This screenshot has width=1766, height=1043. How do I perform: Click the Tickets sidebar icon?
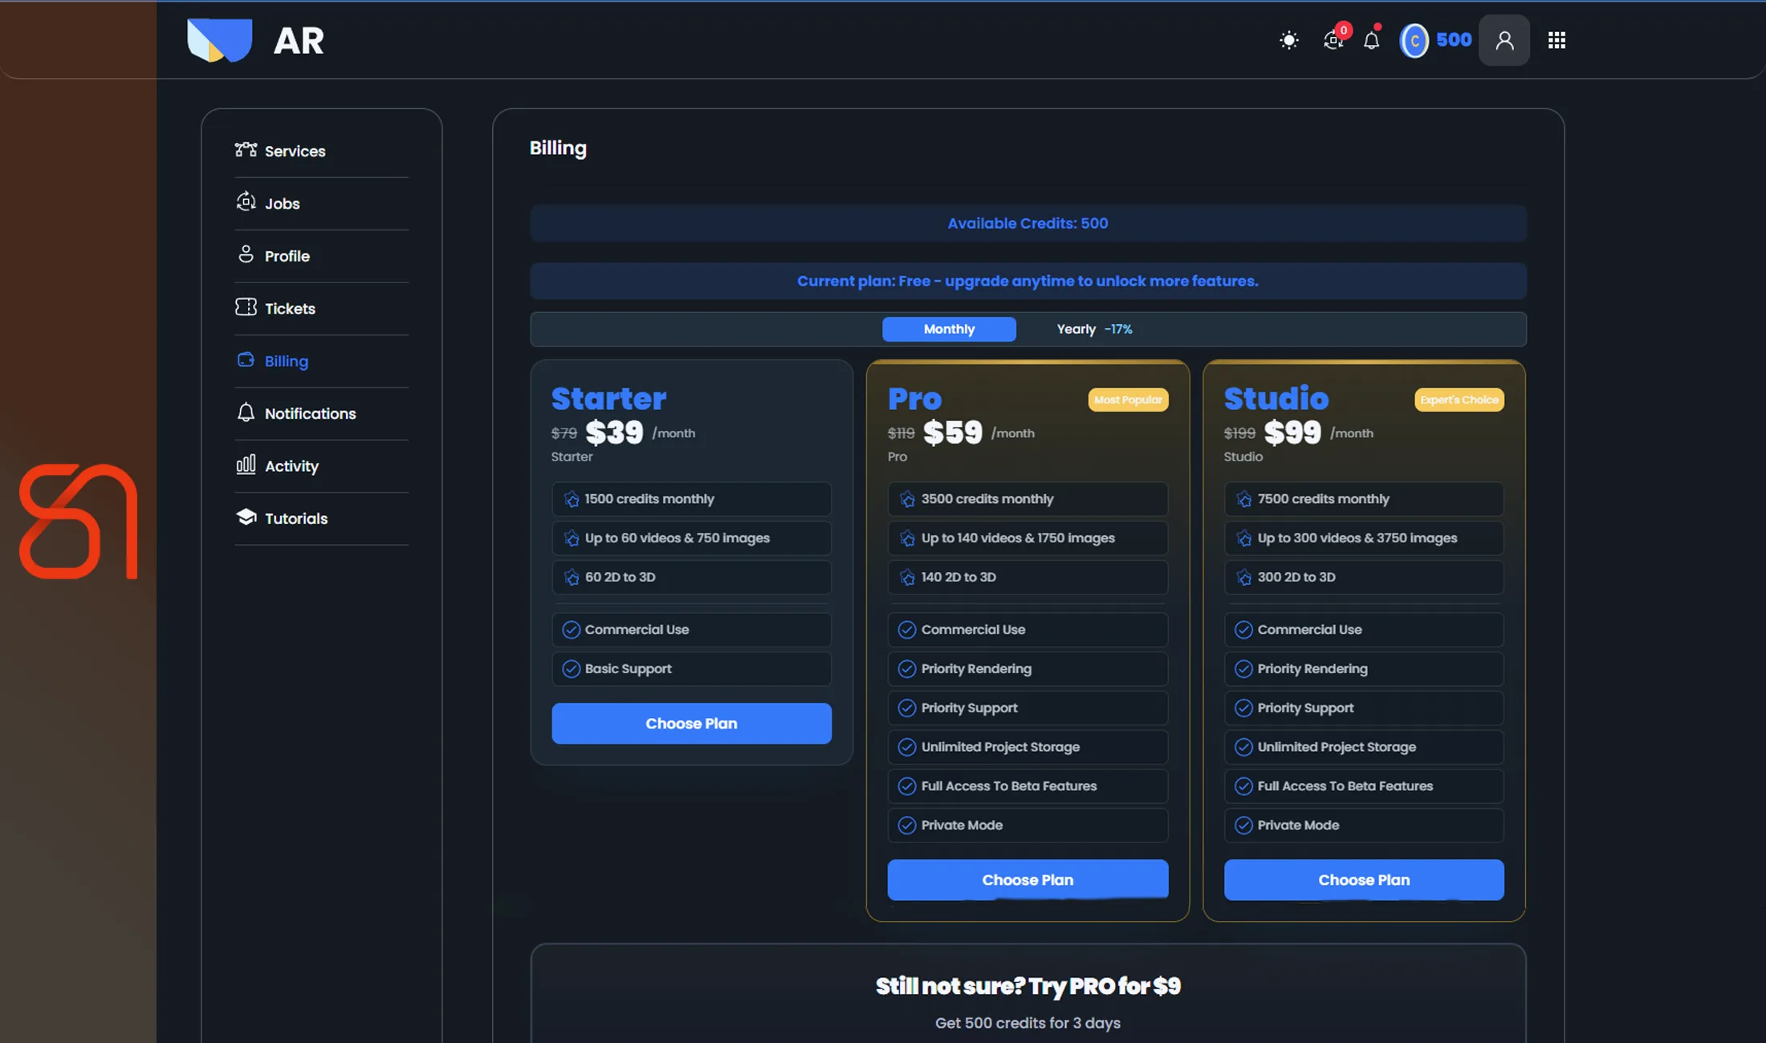coord(246,307)
